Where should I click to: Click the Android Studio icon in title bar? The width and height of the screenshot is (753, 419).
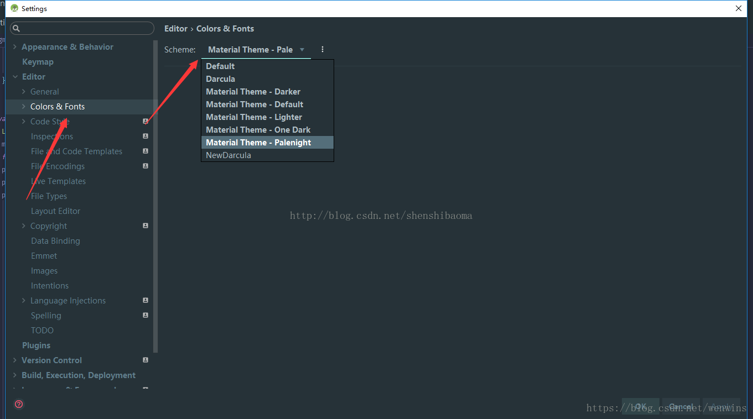click(14, 8)
